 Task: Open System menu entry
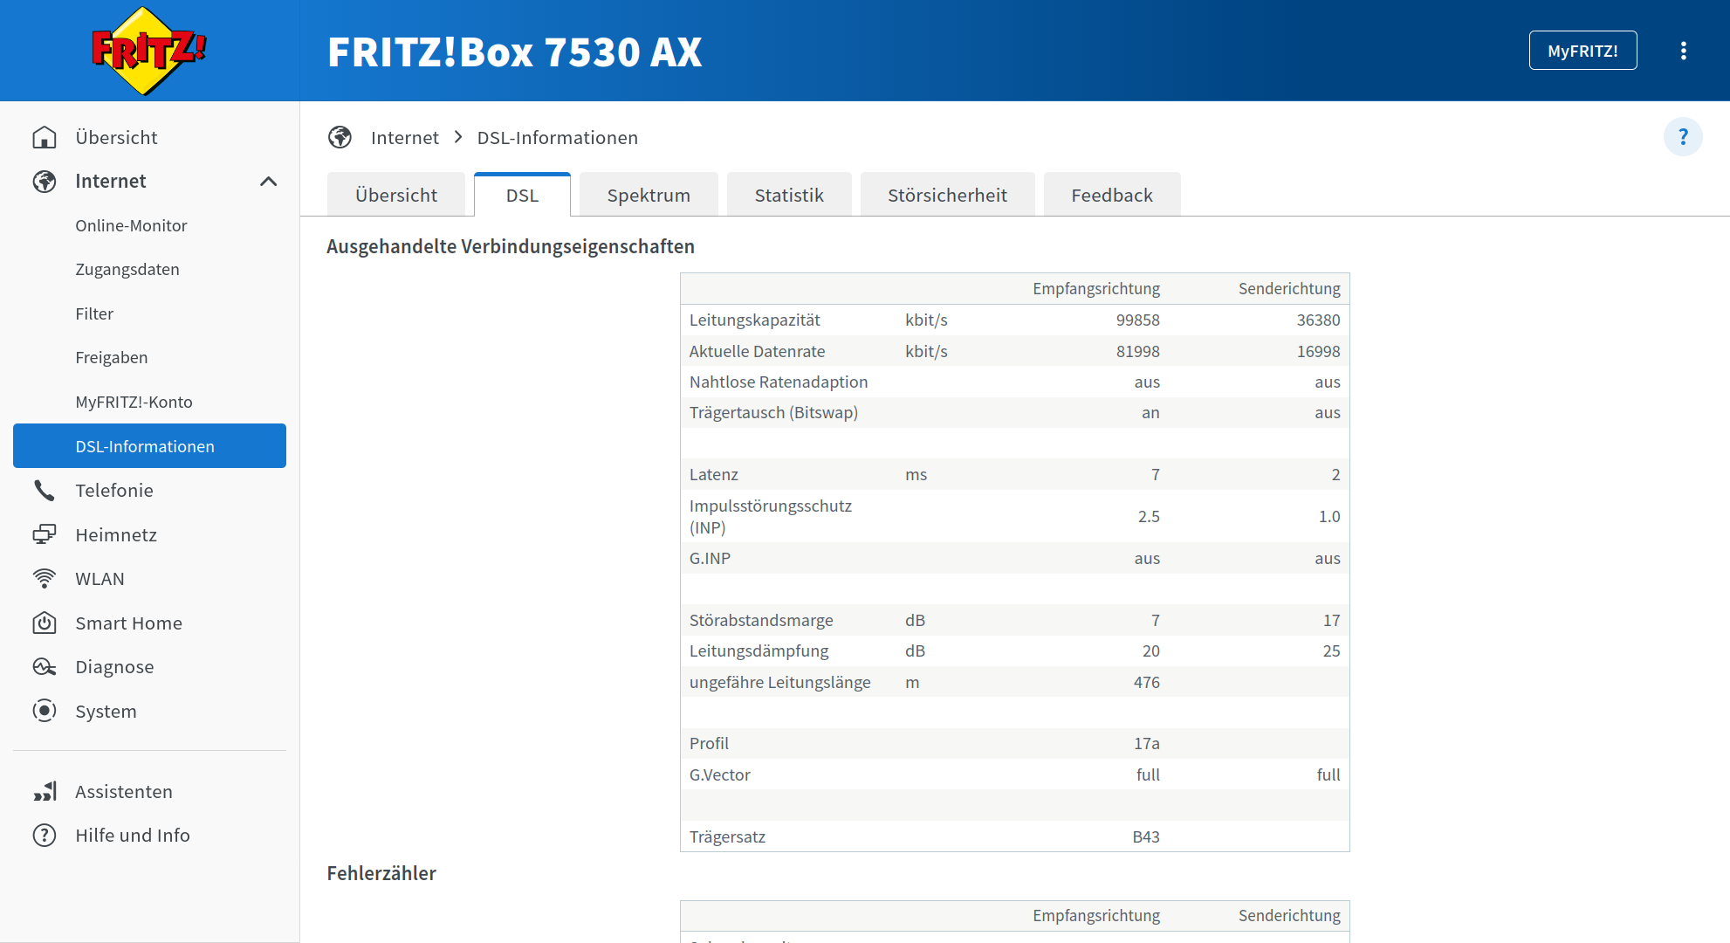pyautogui.click(x=106, y=712)
